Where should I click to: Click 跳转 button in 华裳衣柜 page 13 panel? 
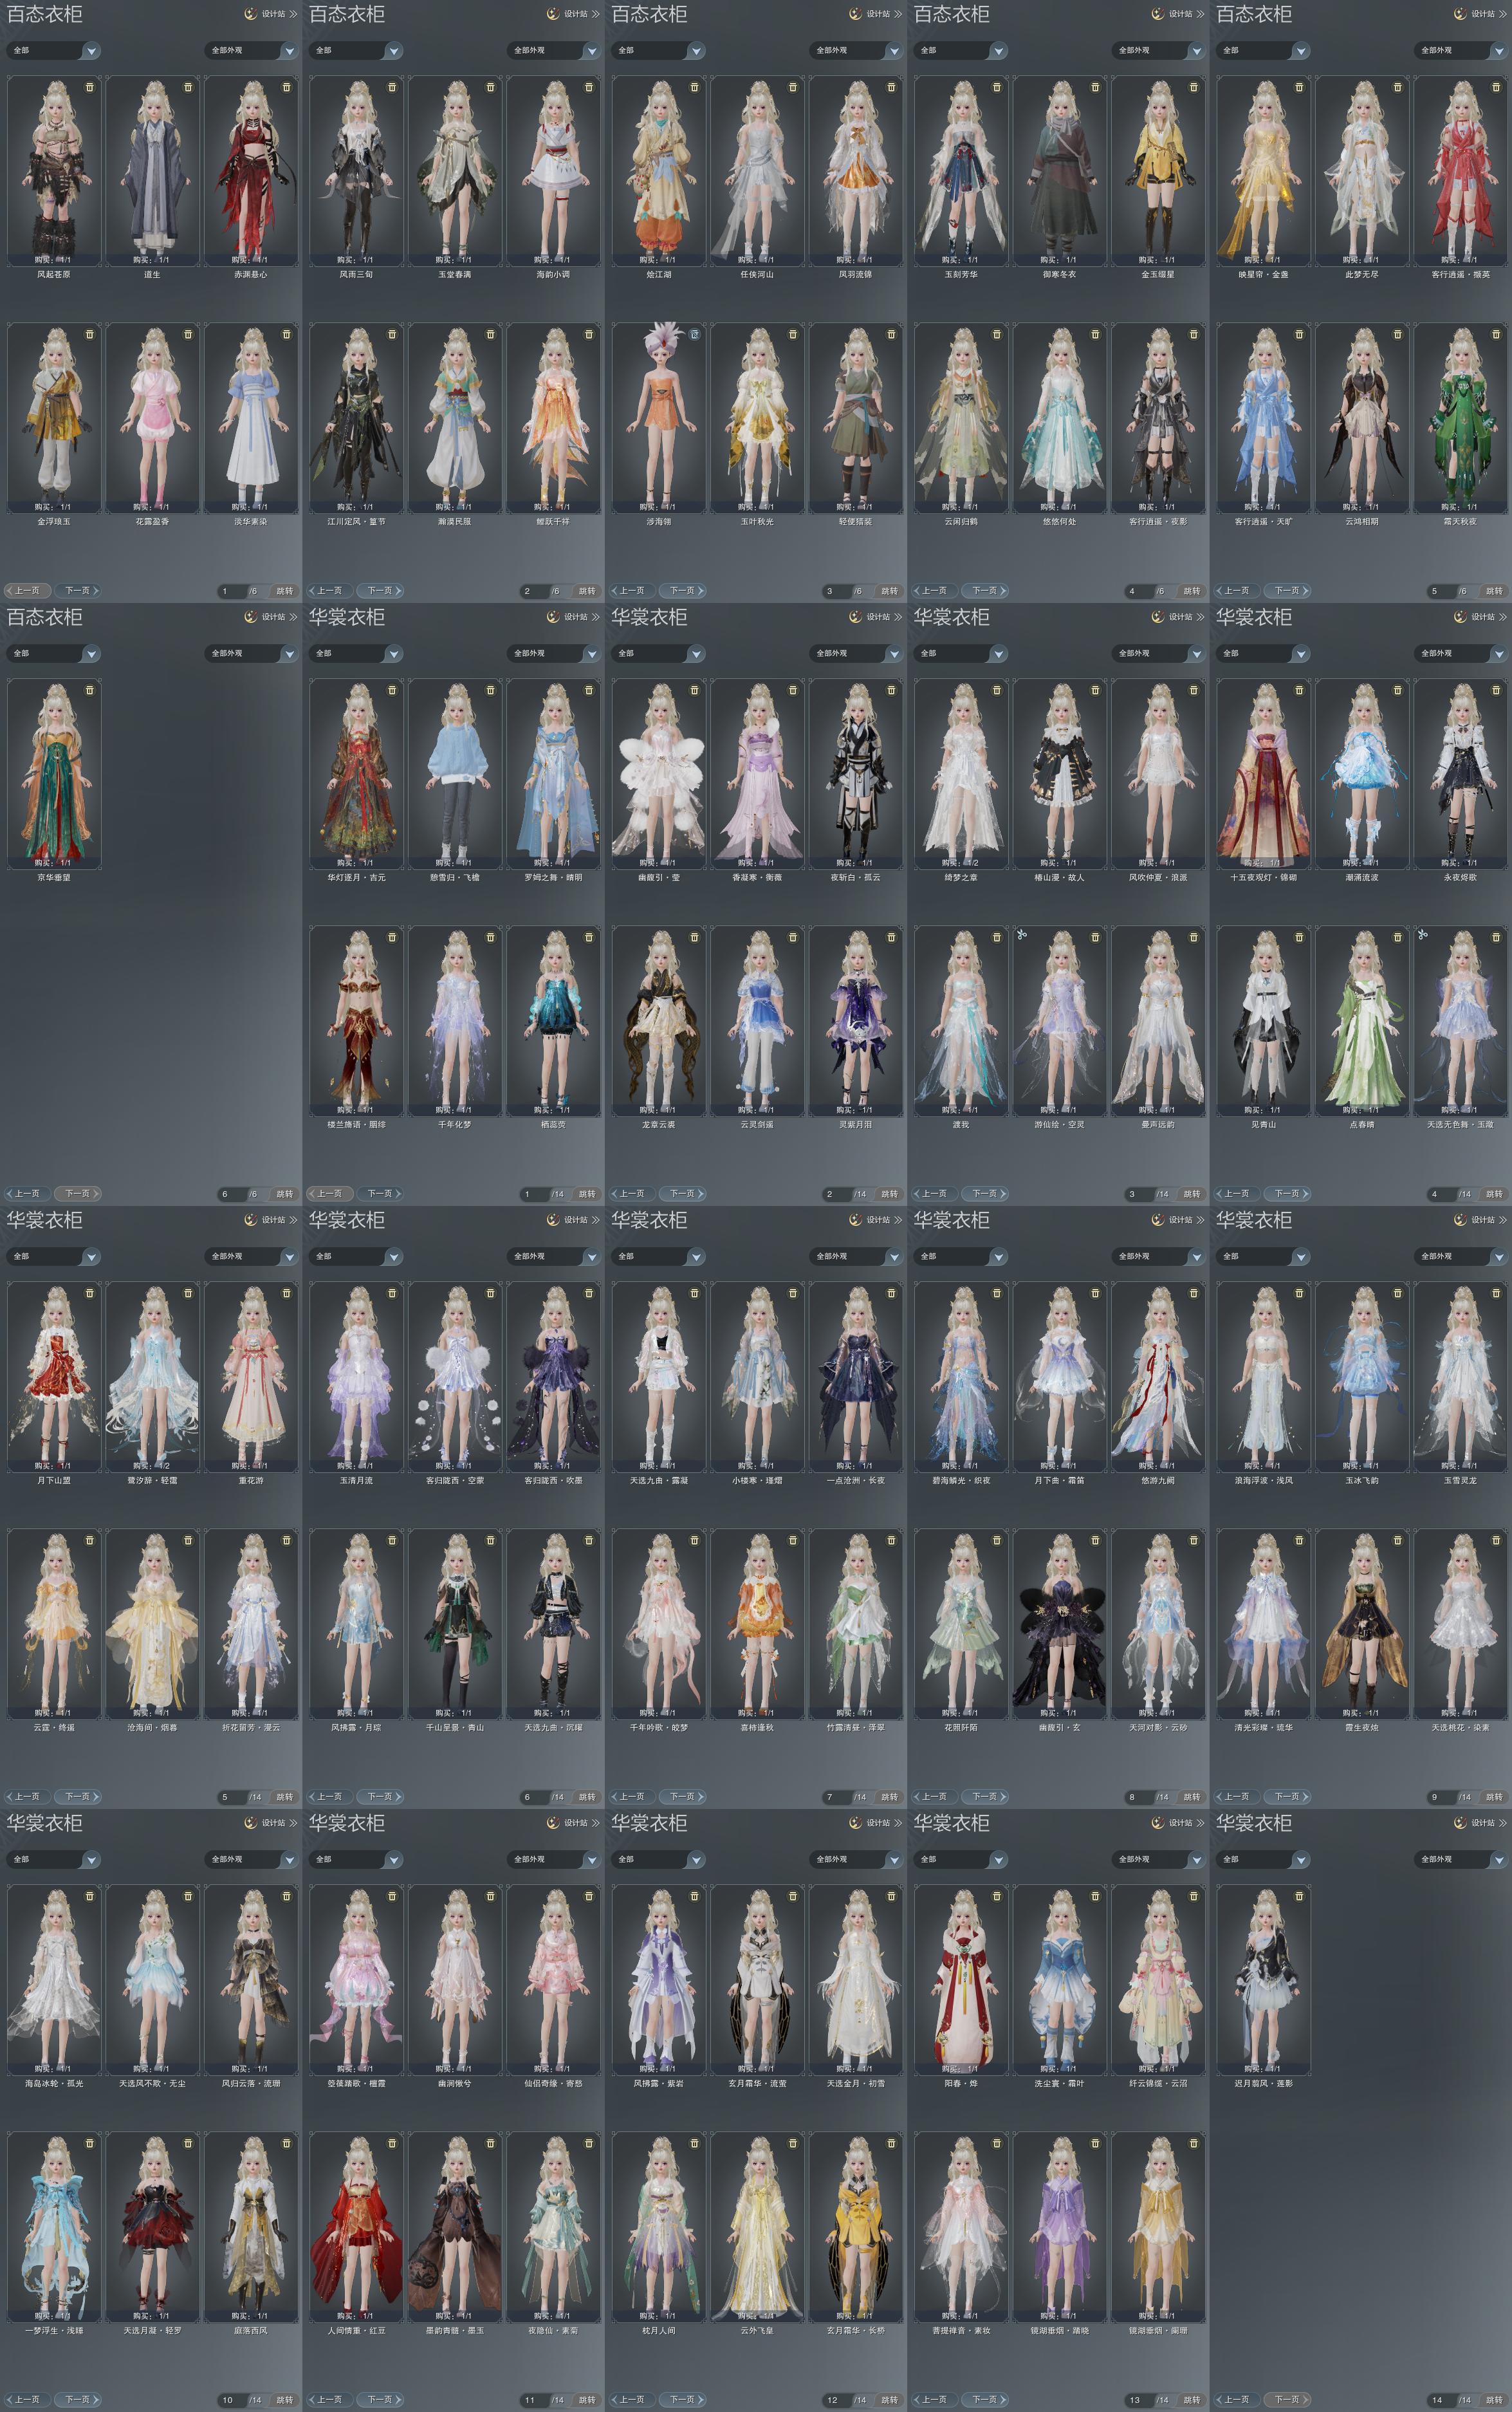tap(1192, 2400)
